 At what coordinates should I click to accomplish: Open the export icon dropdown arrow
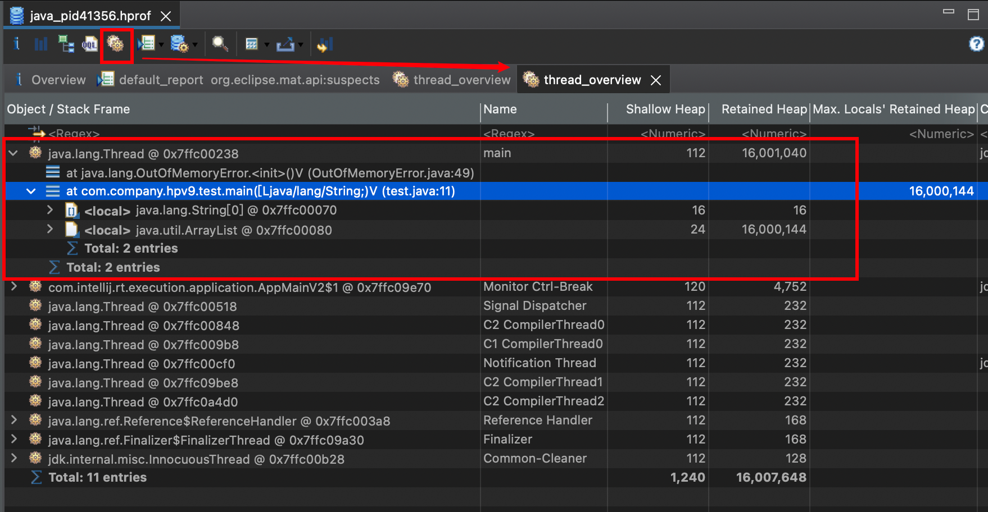(301, 44)
